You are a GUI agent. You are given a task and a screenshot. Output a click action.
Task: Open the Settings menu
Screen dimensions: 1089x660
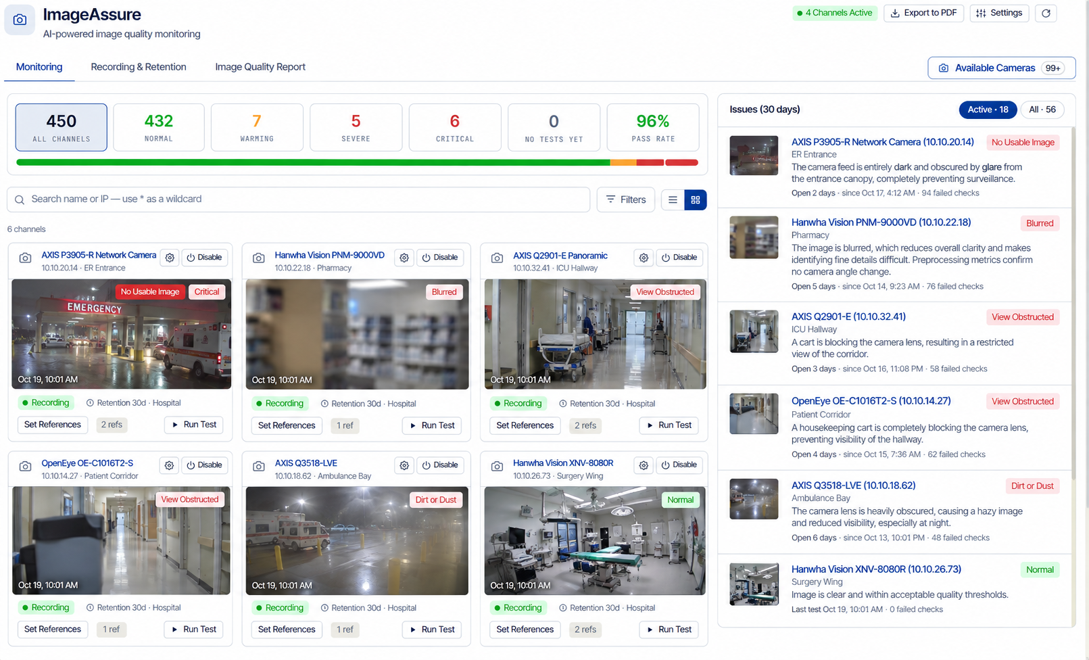[999, 13]
